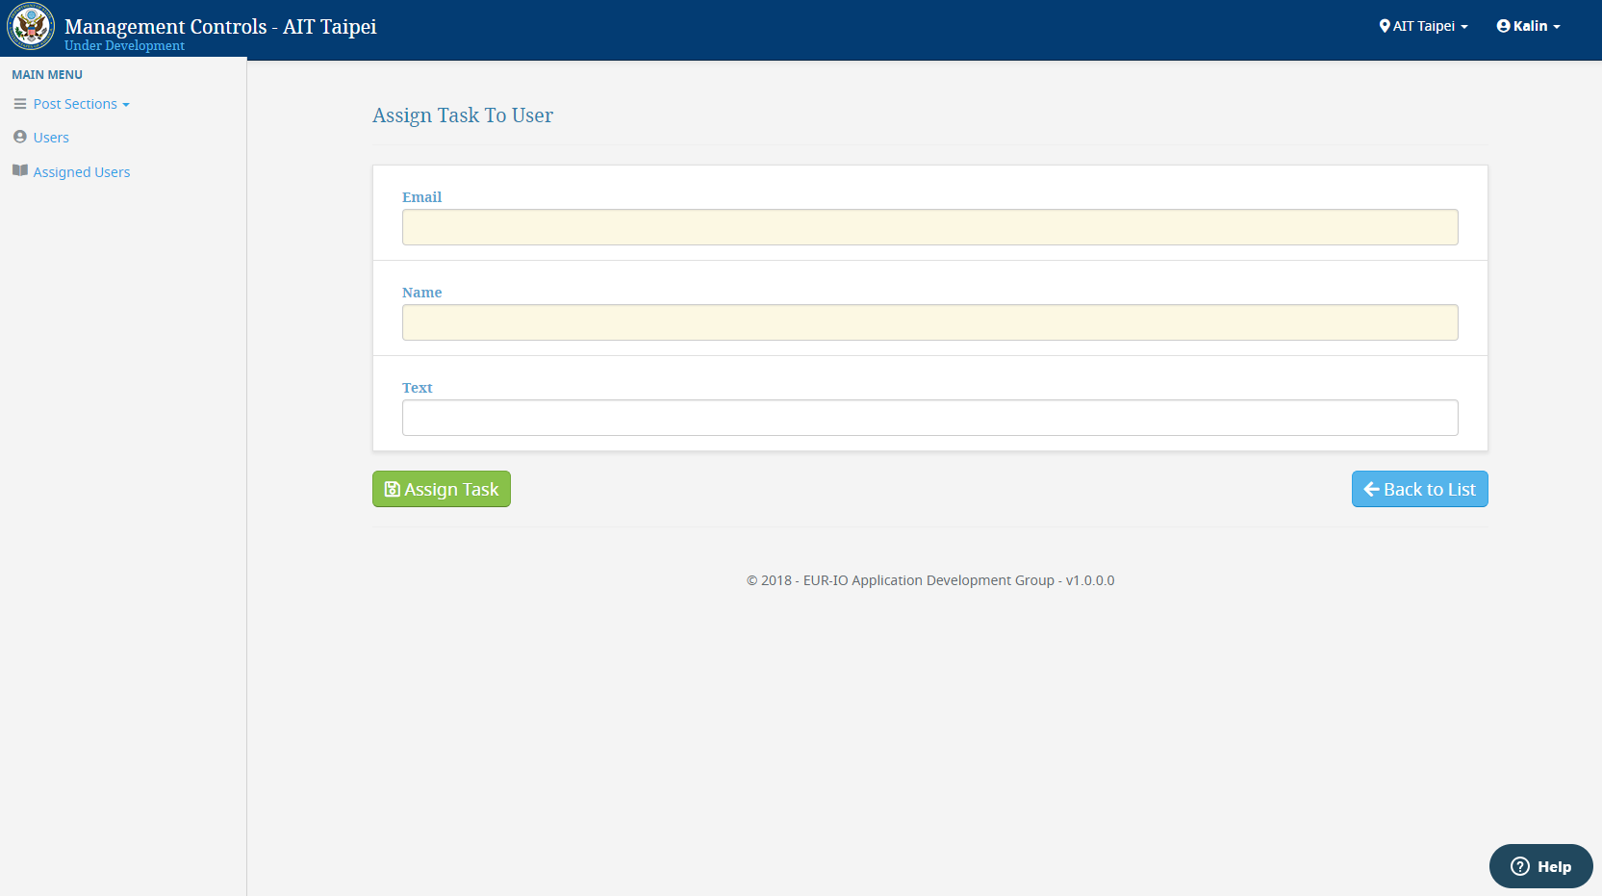
Task: Focus the Text input field
Action: pos(930,418)
